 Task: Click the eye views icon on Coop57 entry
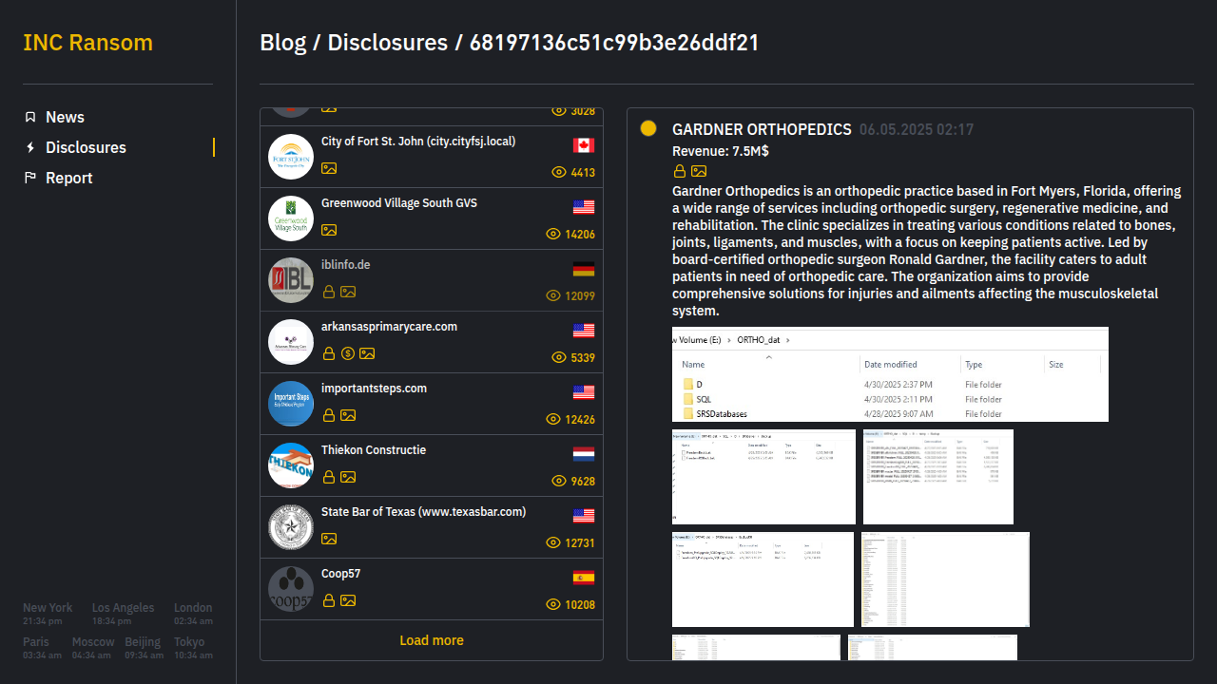click(553, 604)
